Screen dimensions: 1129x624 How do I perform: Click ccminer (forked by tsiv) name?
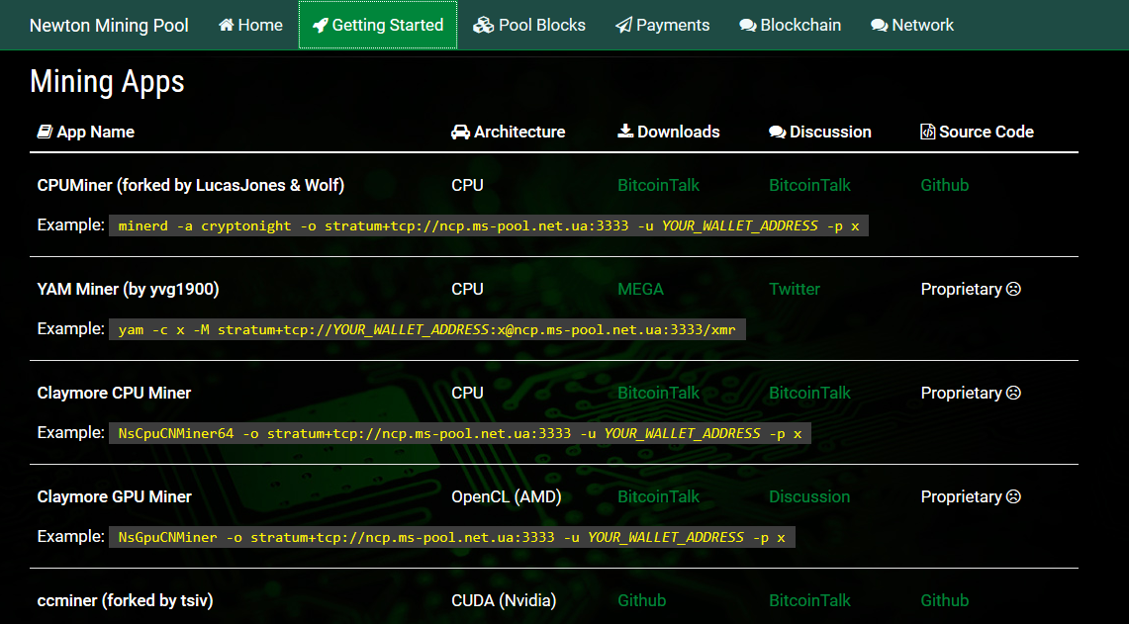coord(125,600)
